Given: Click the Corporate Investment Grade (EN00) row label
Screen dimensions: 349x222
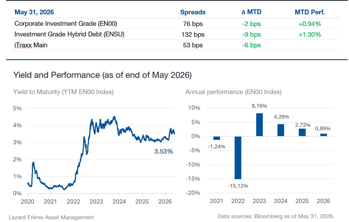Looking at the screenshot, I should coord(66,24).
